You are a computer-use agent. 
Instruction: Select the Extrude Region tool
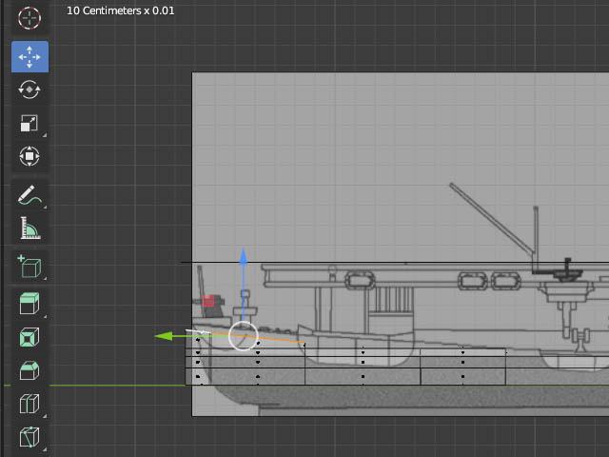pyautogui.click(x=29, y=304)
